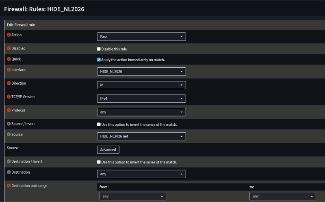Show help for TCP/IP Version
325x202 pixels.
(9, 97)
